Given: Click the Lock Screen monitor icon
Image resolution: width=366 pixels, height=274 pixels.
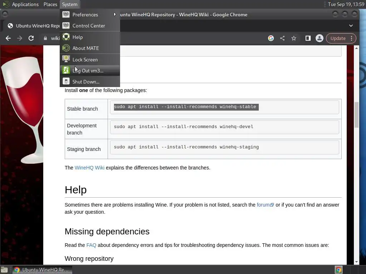Looking at the screenshot, I should 66,59.
